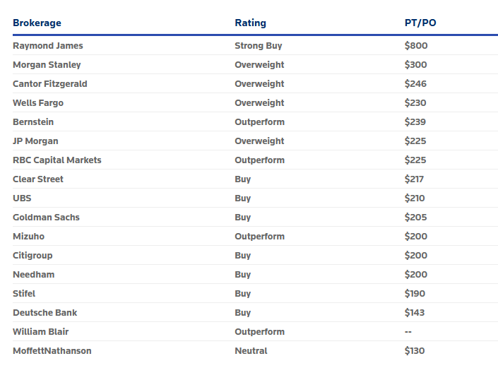Select the Raymond James brokerage name
The image size is (498, 368).
coord(47,46)
